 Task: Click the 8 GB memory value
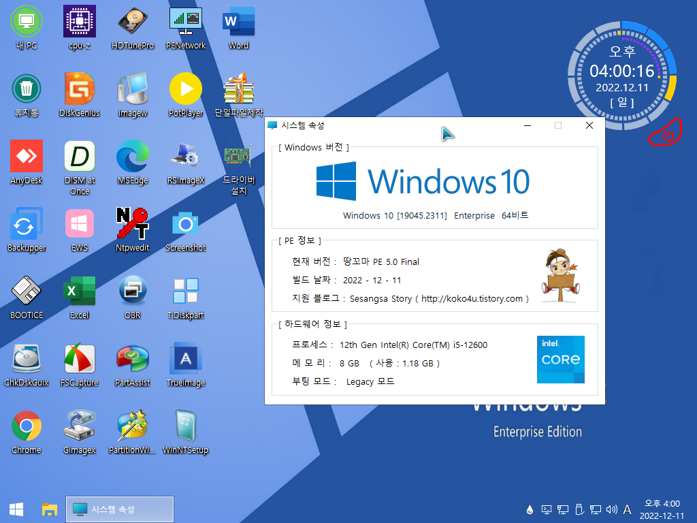tap(349, 364)
